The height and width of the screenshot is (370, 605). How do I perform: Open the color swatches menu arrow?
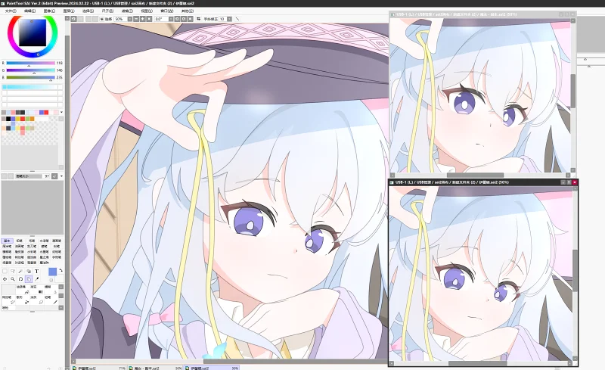[x=62, y=112]
